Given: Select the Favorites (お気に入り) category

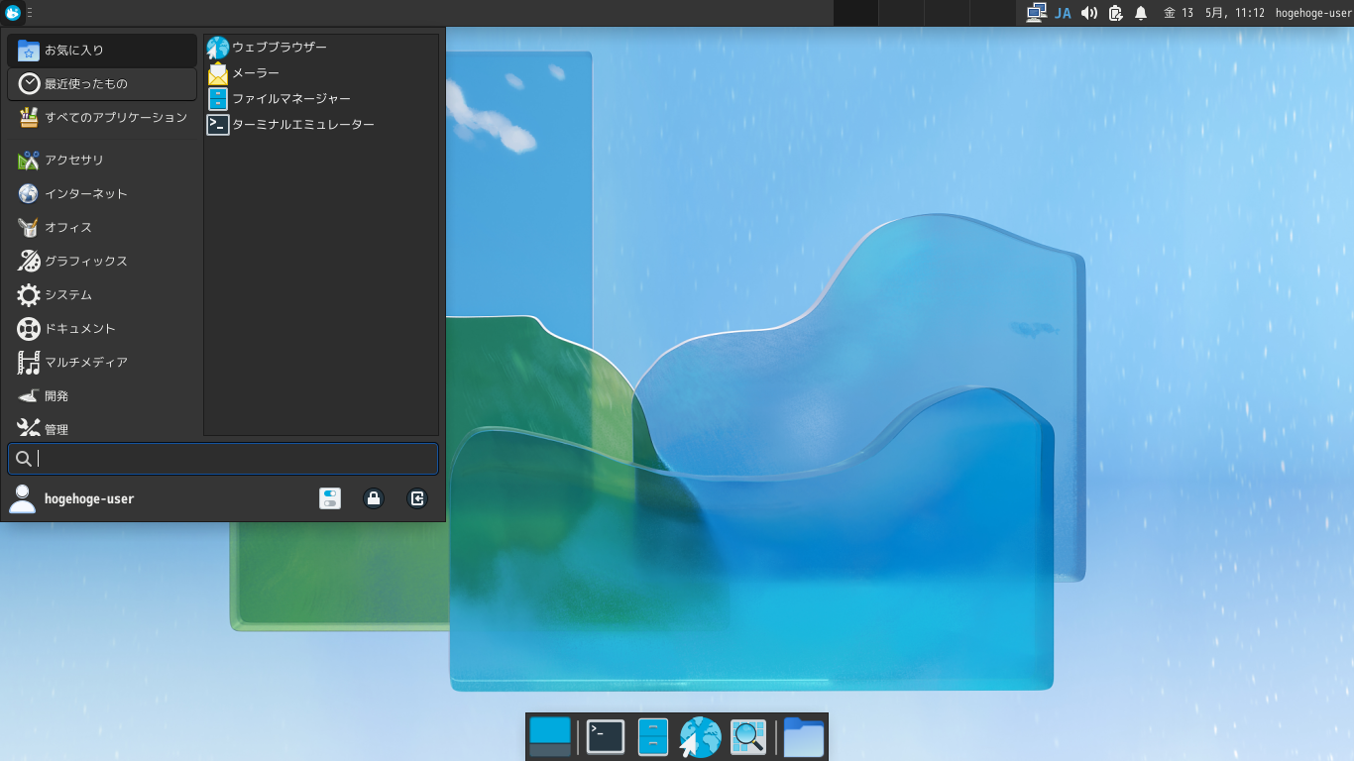Looking at the screenshot, I should click(102, 51).
